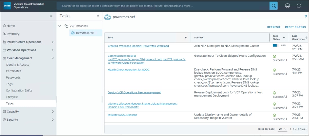Open the Task Status column filter

(x=284, y=38)
